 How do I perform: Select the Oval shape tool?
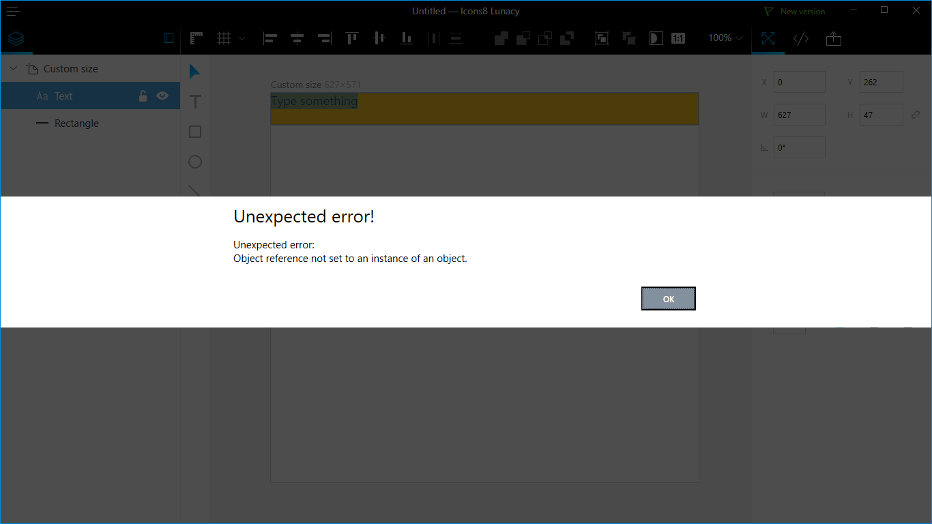point(195,162)
